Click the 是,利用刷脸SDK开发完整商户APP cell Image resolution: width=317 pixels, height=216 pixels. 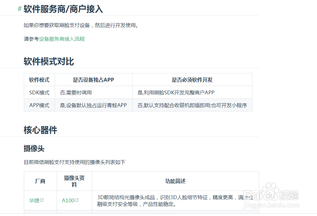[192, 92]
